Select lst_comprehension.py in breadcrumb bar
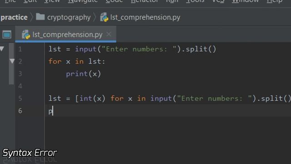Viewport: 291px width, 164px height. 145,17
